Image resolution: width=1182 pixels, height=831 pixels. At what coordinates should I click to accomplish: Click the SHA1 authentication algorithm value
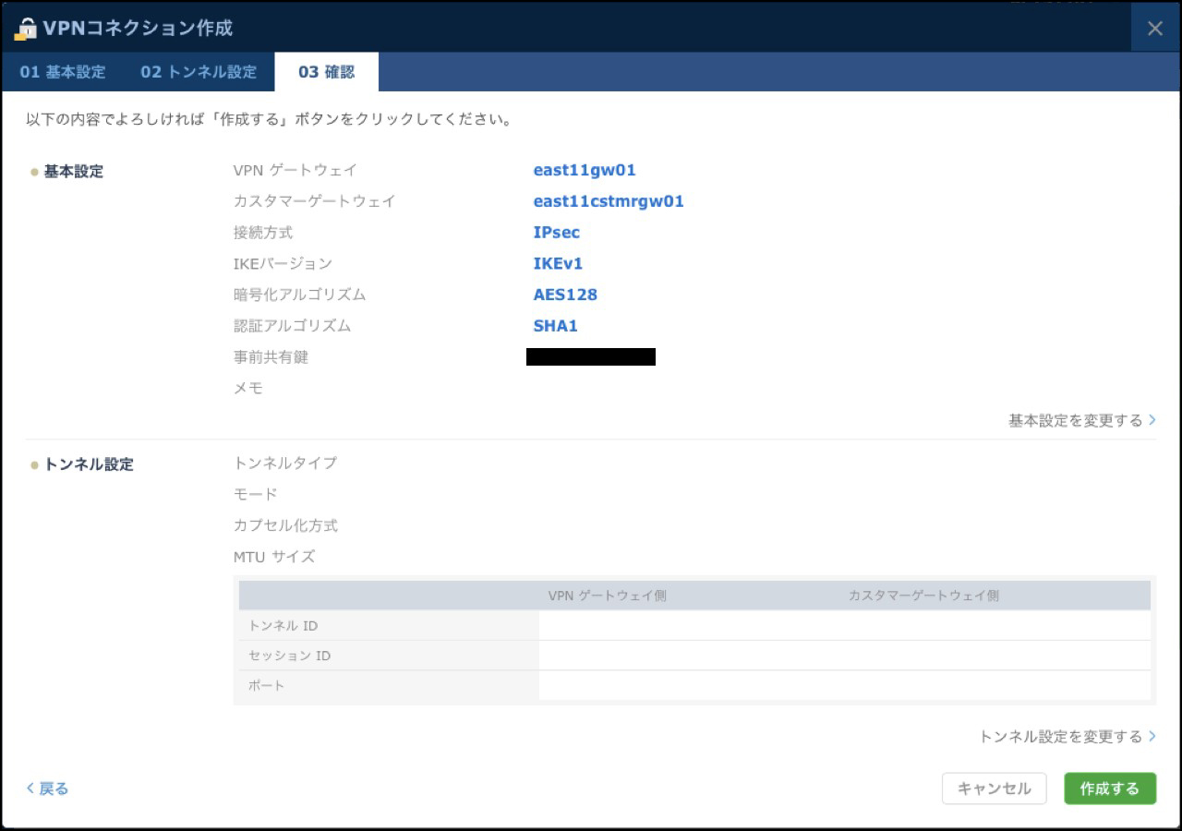(x=556, y=326)
